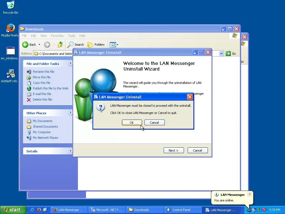Click the 5:39 PM system clock
285x214 pixels.
pos(275,210)
